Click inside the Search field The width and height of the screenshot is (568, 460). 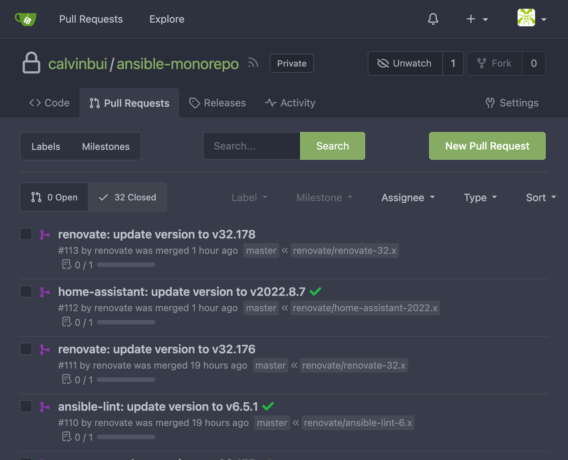252,146
